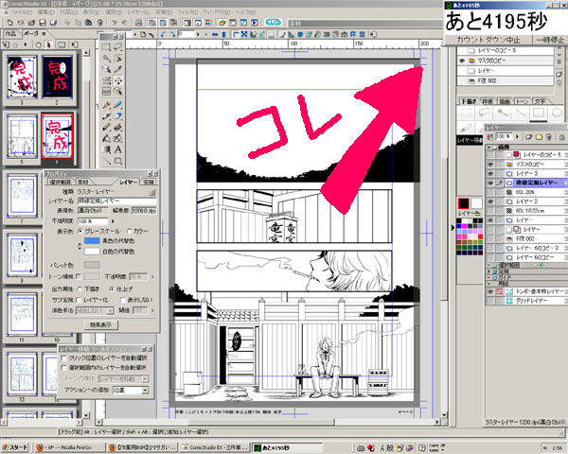
Task: Click the new folder icon in layer panel
Action: (539, 137)
